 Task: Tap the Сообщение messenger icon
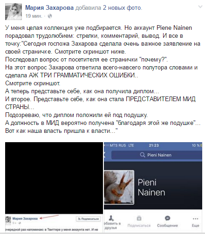point(167,218)
